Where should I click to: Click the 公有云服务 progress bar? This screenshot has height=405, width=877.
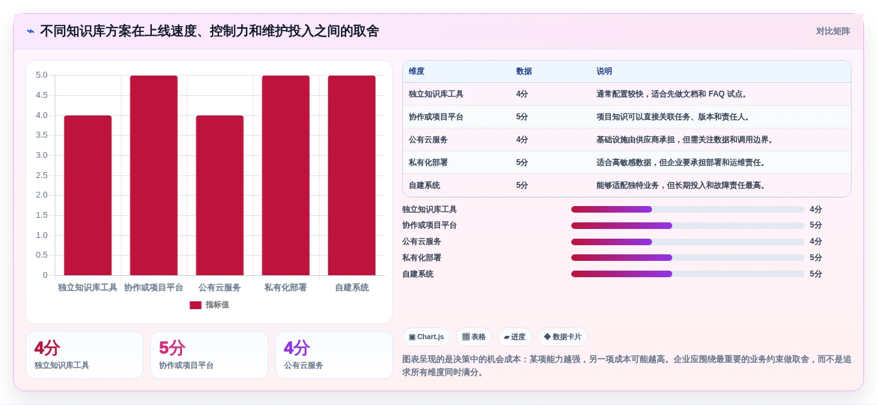point(688,242)
